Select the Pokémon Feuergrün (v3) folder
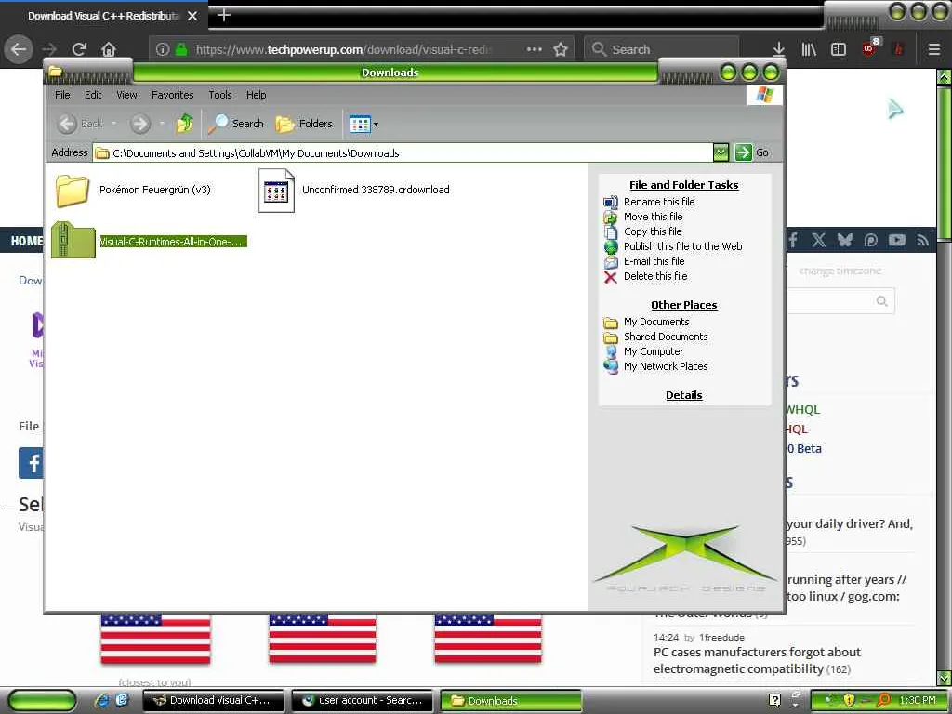The width and height of the screenshot is (952, 714). tap(133, 190)
